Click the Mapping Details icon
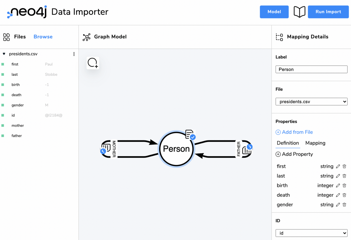This screenshot has height=240, width=351. click(x=279, y=37)
